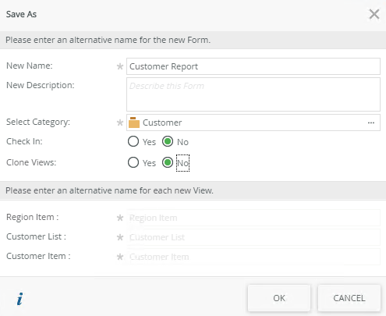Click the Customer List name field
Screen dimensions: 386x316
point(253,237)
